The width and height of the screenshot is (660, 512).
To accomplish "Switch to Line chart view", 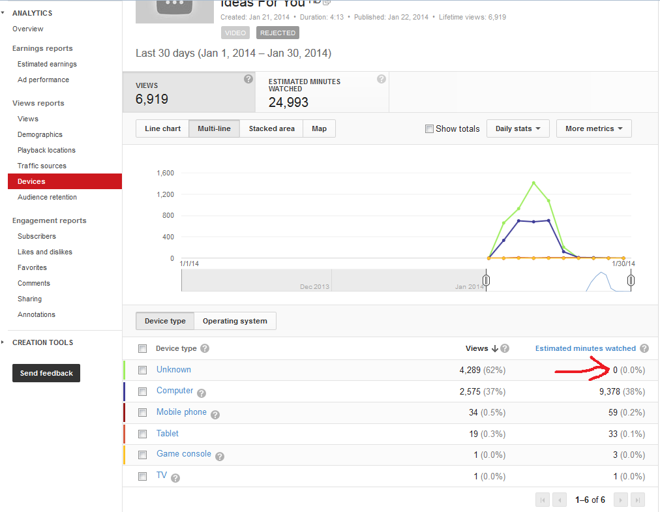I will tap(162, 128).
